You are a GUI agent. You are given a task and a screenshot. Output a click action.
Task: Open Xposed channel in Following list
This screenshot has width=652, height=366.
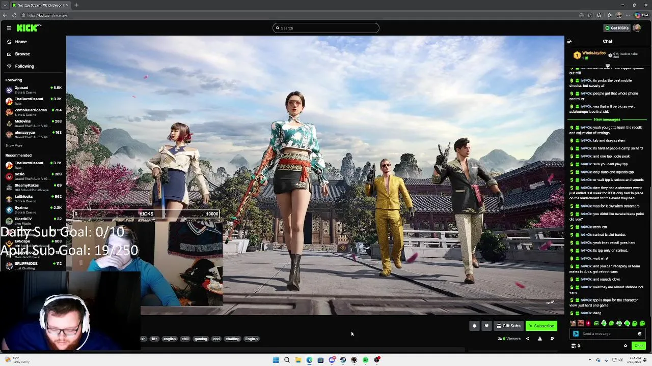(x=33, y=89)
